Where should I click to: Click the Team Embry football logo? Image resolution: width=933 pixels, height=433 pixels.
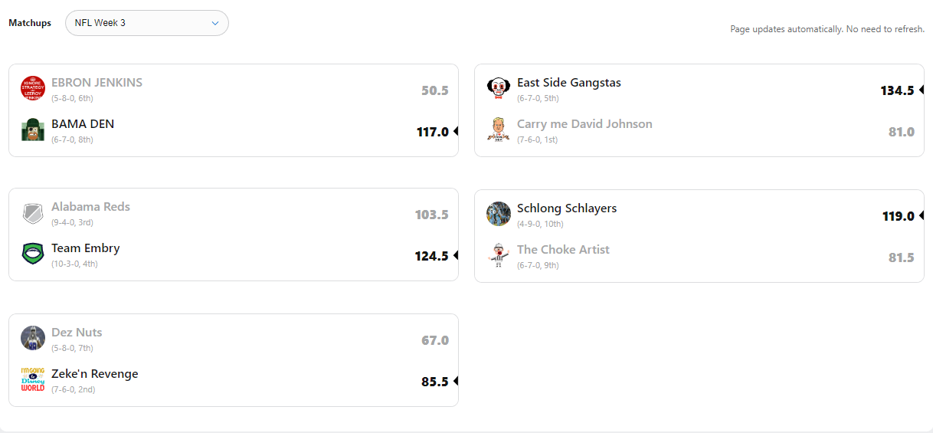(33, 254)
